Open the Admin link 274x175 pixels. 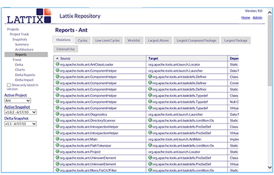click(x=258, y=18)
